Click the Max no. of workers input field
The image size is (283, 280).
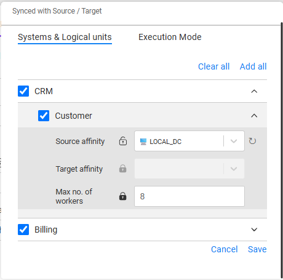coord(189,196)
